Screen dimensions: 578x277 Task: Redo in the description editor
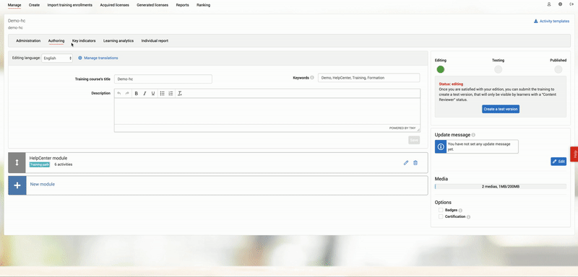click(x=127, y=94)
